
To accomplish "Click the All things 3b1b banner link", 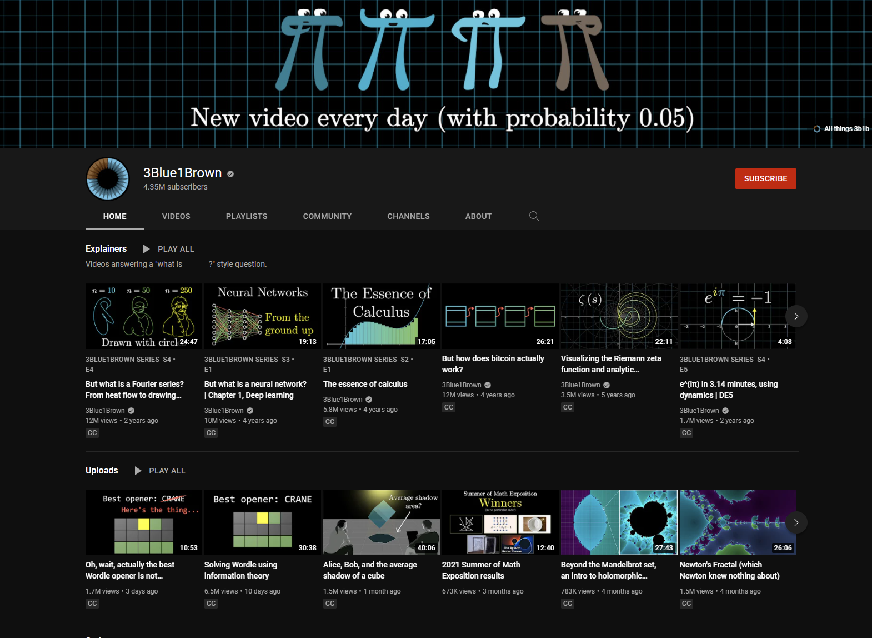I will (x=841, y=129).
